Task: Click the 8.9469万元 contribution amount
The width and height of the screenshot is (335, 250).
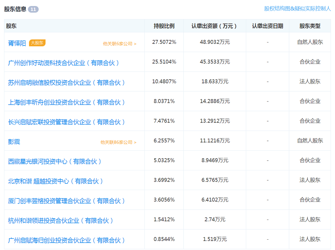Action: point(215,160)
